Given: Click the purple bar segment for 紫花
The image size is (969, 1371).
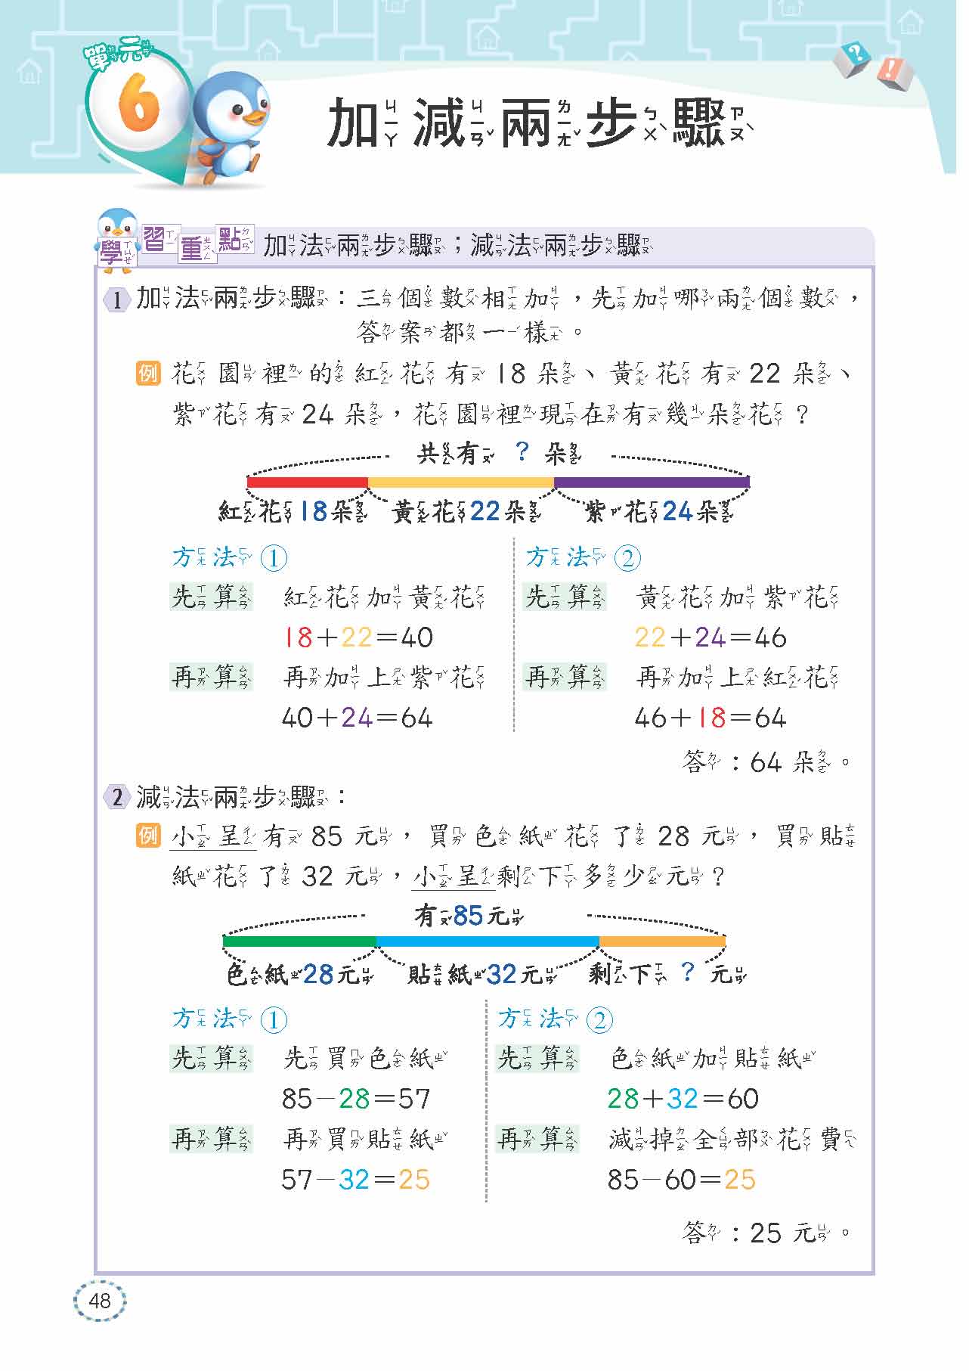Looking at the screenshot, I should tap(652, 482).
